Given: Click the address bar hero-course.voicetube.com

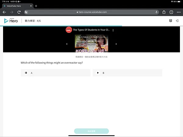Looking at the screenshot, I should [x=91, y=12].
